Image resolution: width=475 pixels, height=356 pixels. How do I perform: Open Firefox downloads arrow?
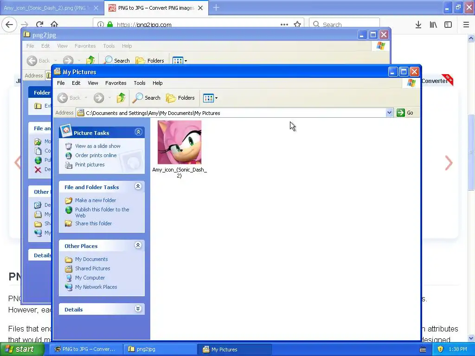pos(418,25)
